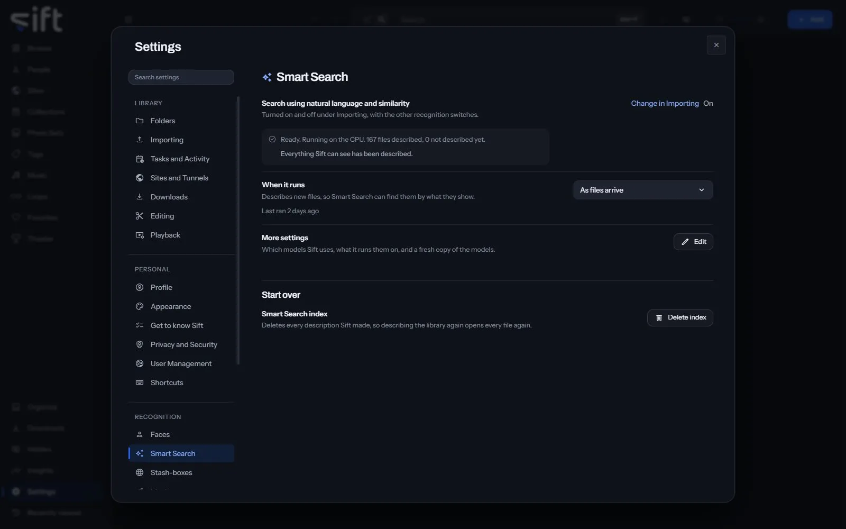Click the RECOGNITION section header
This screenshot has width=846, height=529.
coord(158,417)
